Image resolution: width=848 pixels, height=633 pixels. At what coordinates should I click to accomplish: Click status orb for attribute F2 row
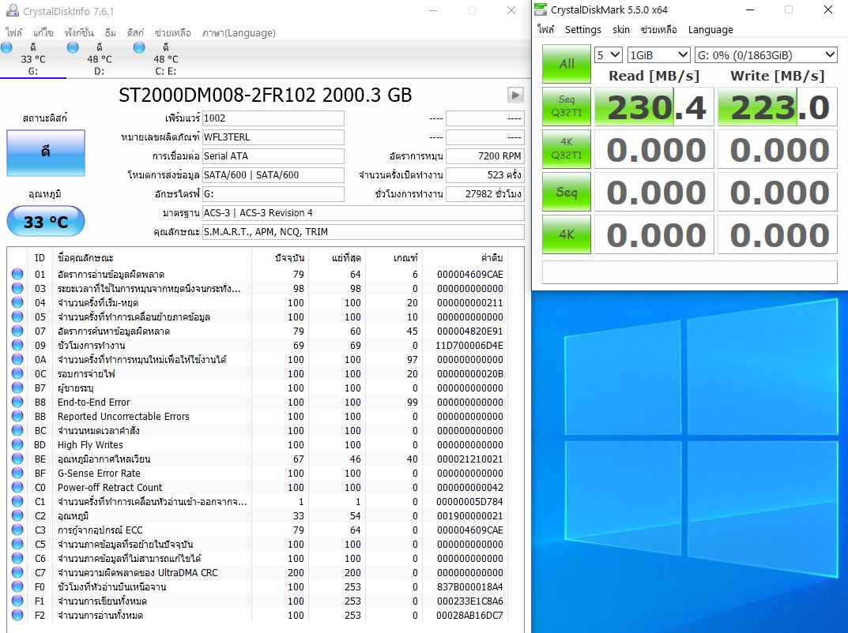17,615
